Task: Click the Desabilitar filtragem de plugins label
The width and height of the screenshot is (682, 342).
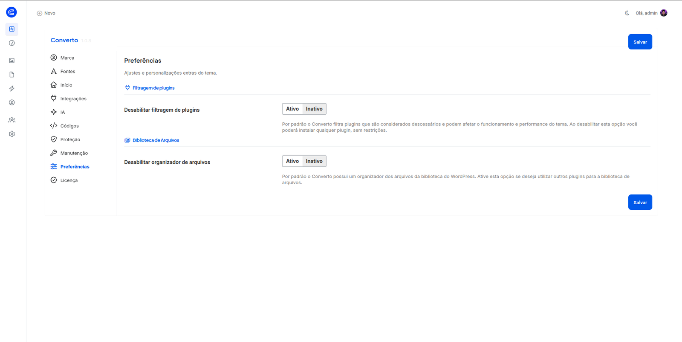Action: coord(162,110)
